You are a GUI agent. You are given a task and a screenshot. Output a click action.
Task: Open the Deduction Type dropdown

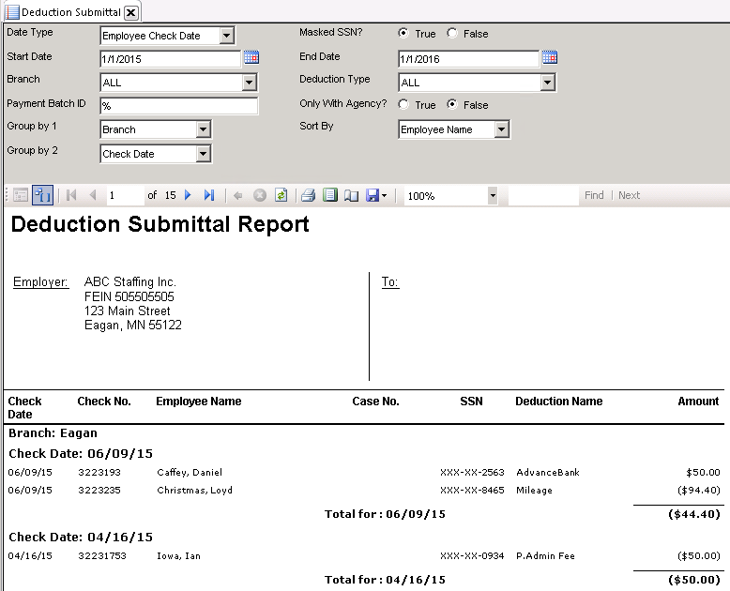point(548,83)
